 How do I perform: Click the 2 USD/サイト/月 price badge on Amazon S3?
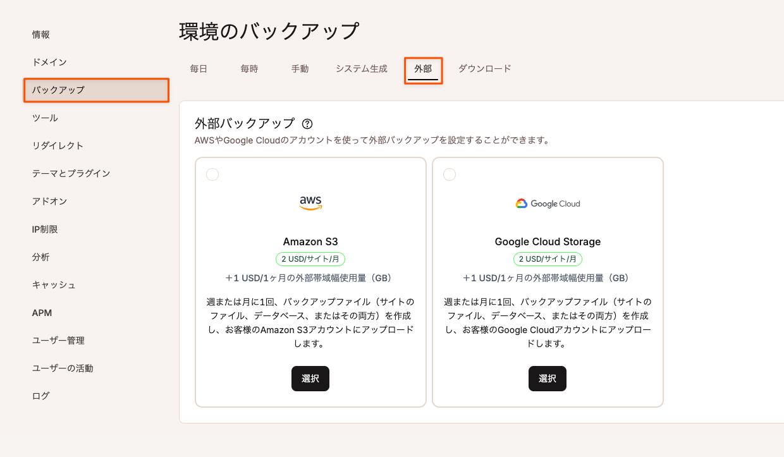[310, 259]
